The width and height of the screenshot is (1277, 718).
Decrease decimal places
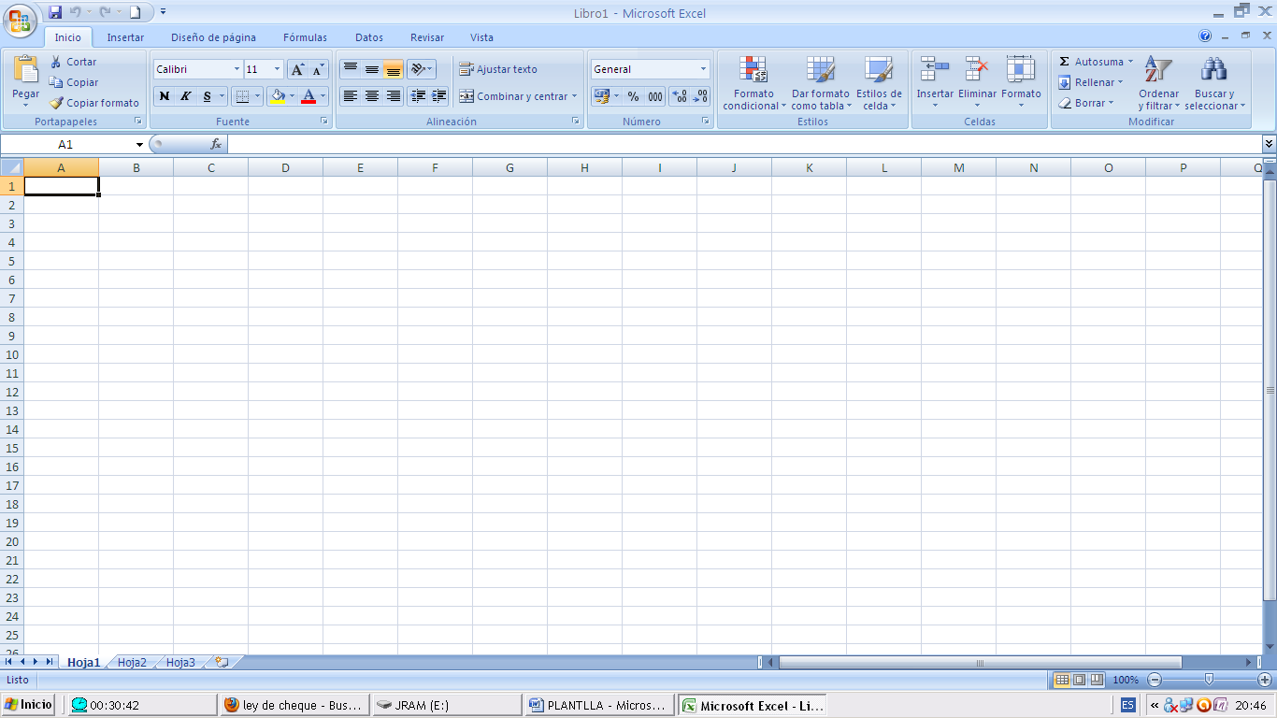pos(700,96)
